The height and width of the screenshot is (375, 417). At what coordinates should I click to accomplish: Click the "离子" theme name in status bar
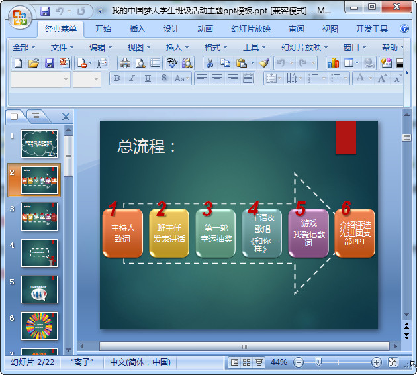(82, 362)
